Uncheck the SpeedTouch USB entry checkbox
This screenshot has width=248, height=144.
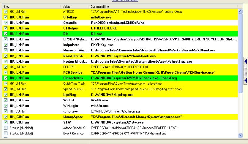(x=6, y=89)
